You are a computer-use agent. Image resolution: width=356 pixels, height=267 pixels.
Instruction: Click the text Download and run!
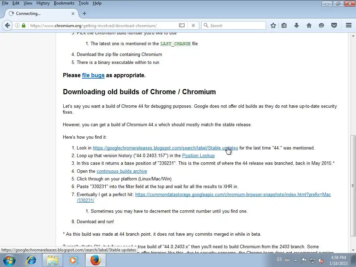(95, 221)
